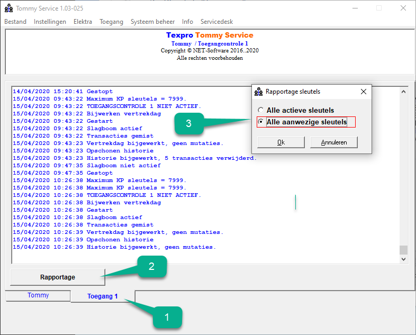The image size is (416, 335).
Task: Click the log scrollbar thumb
Action: click(403, 250)
